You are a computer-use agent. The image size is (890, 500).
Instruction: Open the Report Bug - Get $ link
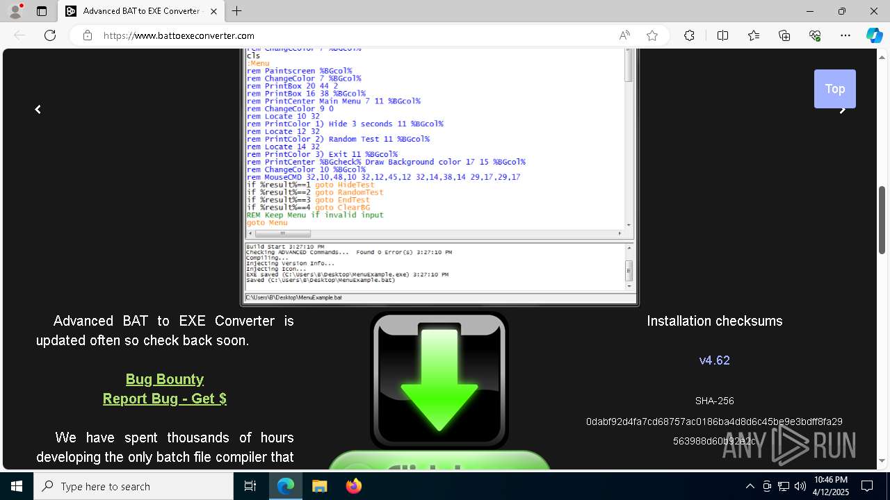165,399
